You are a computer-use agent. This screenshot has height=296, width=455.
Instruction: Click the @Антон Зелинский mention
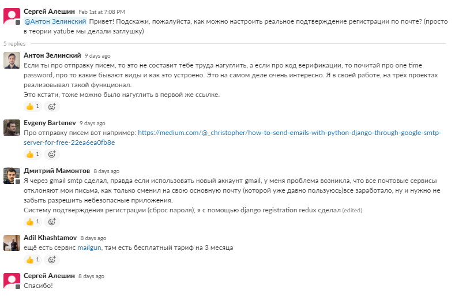[55, 21]
